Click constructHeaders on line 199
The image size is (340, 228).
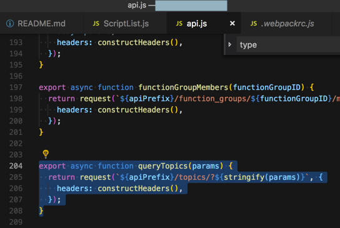point(133,110)
